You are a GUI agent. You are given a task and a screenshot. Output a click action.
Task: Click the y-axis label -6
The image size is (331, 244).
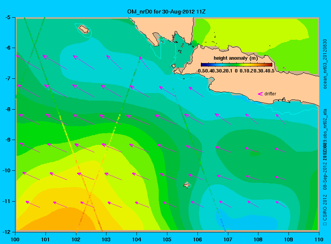8,48
